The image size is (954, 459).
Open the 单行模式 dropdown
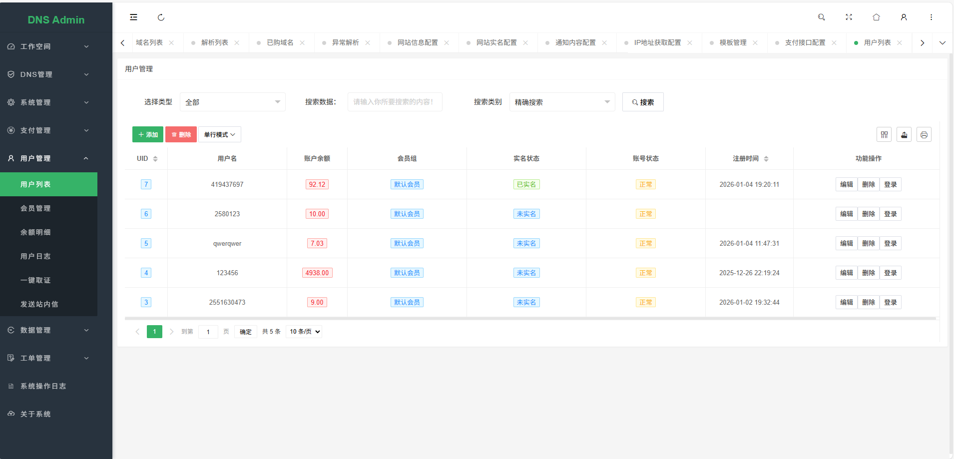click(219, 134)
